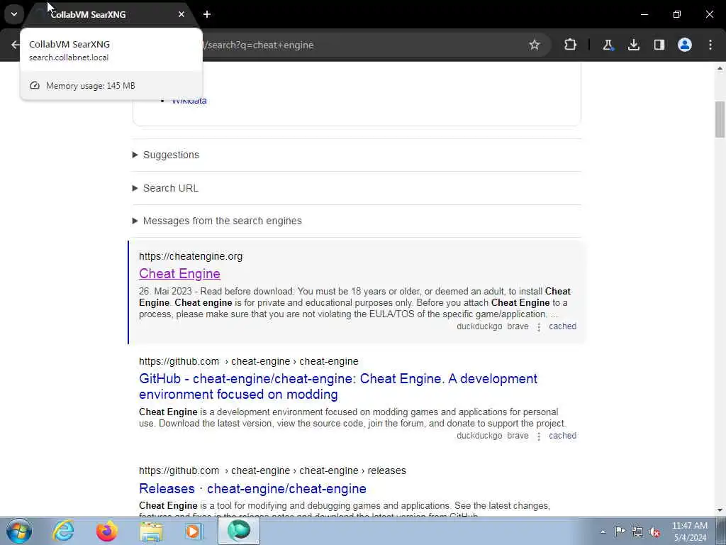Minimize the browser window
Viewport: 726px width, 545px height.
pyautogui.click(x=644, y=14)
